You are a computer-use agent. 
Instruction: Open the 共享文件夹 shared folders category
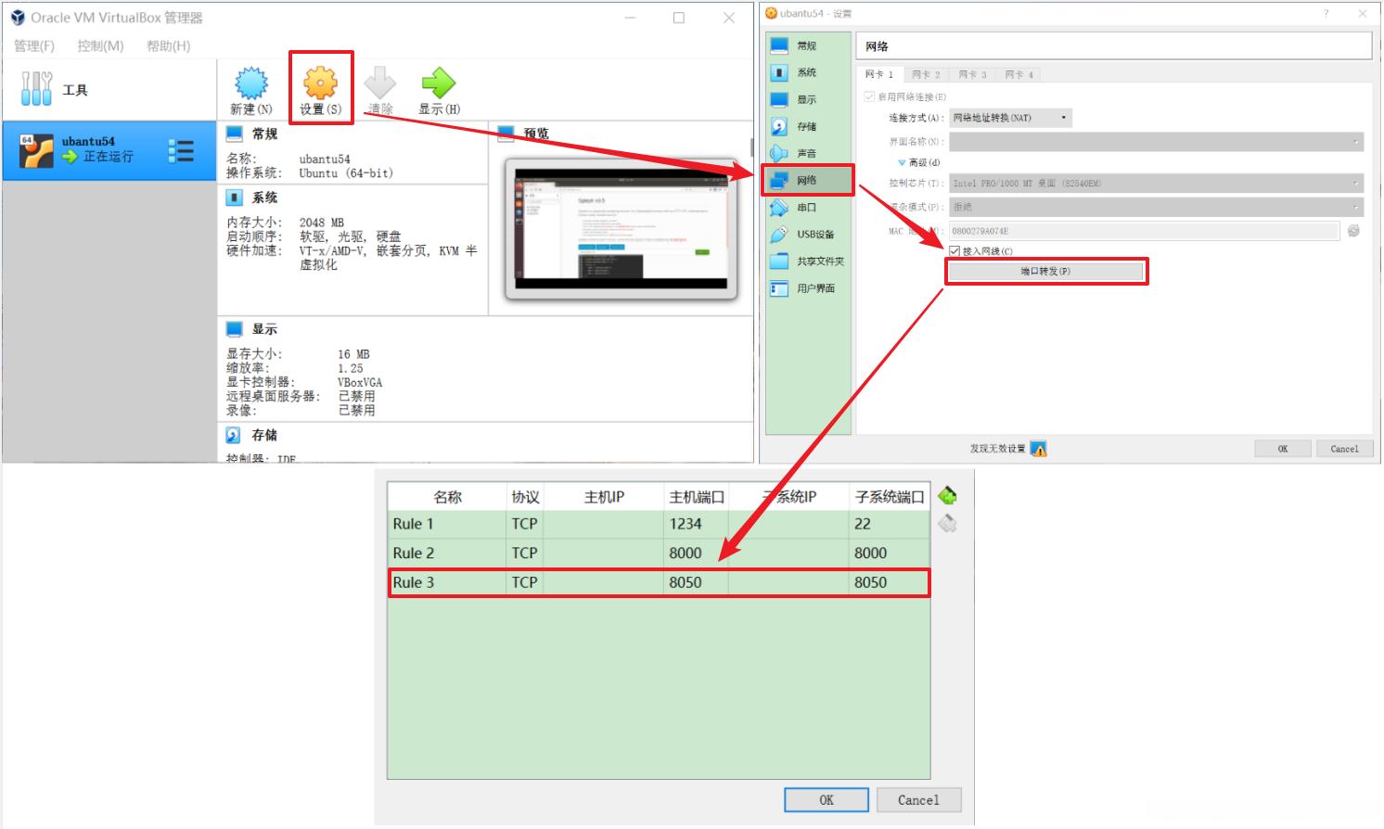[x=807, y=261]
